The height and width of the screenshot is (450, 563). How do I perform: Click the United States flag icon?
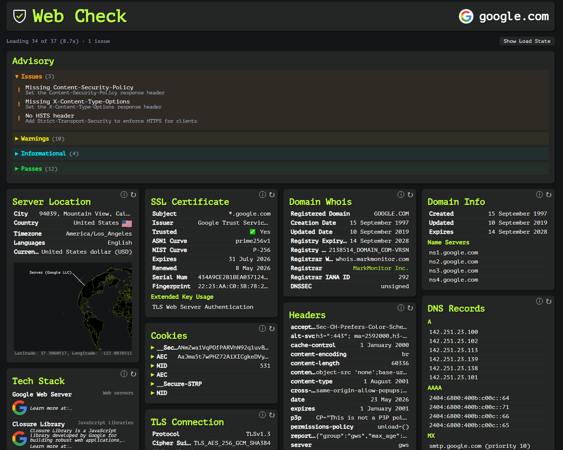point(127,224)
